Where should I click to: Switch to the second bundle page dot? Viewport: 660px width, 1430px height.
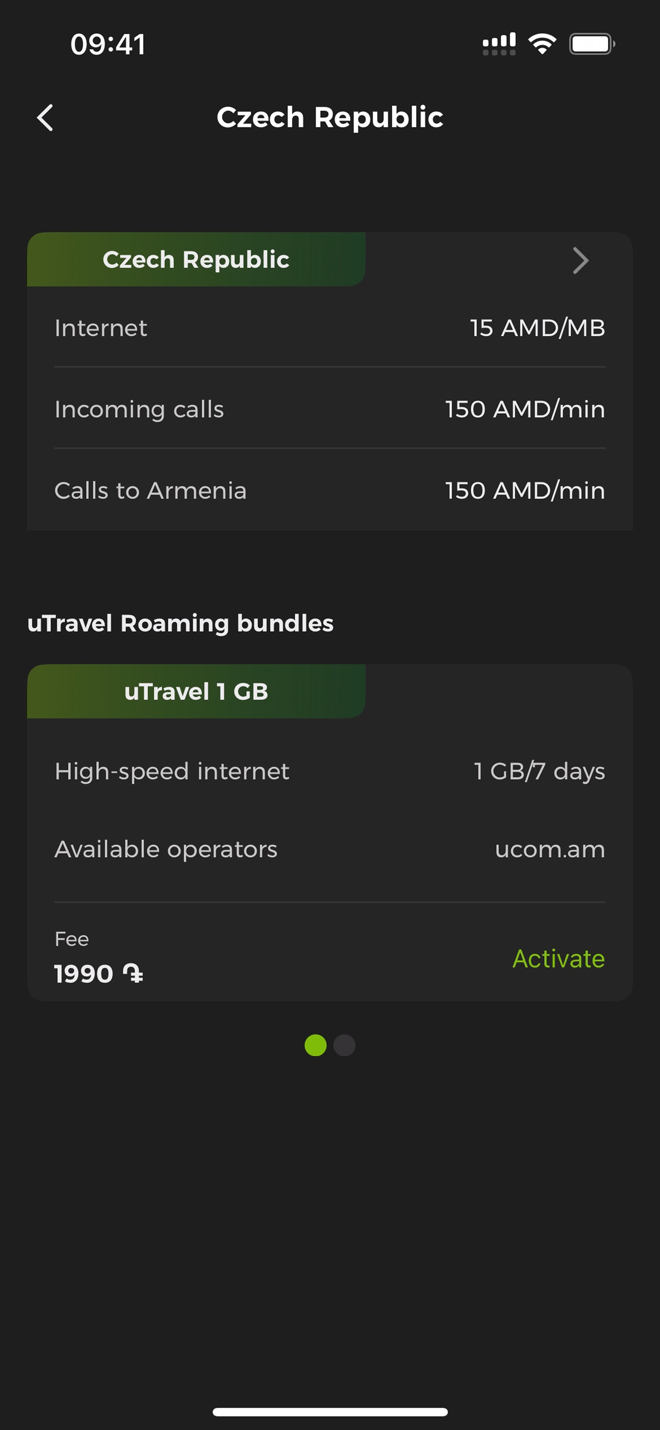point(345,1045)
